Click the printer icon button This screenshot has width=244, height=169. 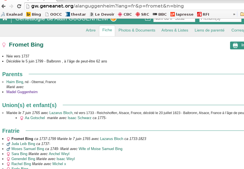(x=235, y=45)
